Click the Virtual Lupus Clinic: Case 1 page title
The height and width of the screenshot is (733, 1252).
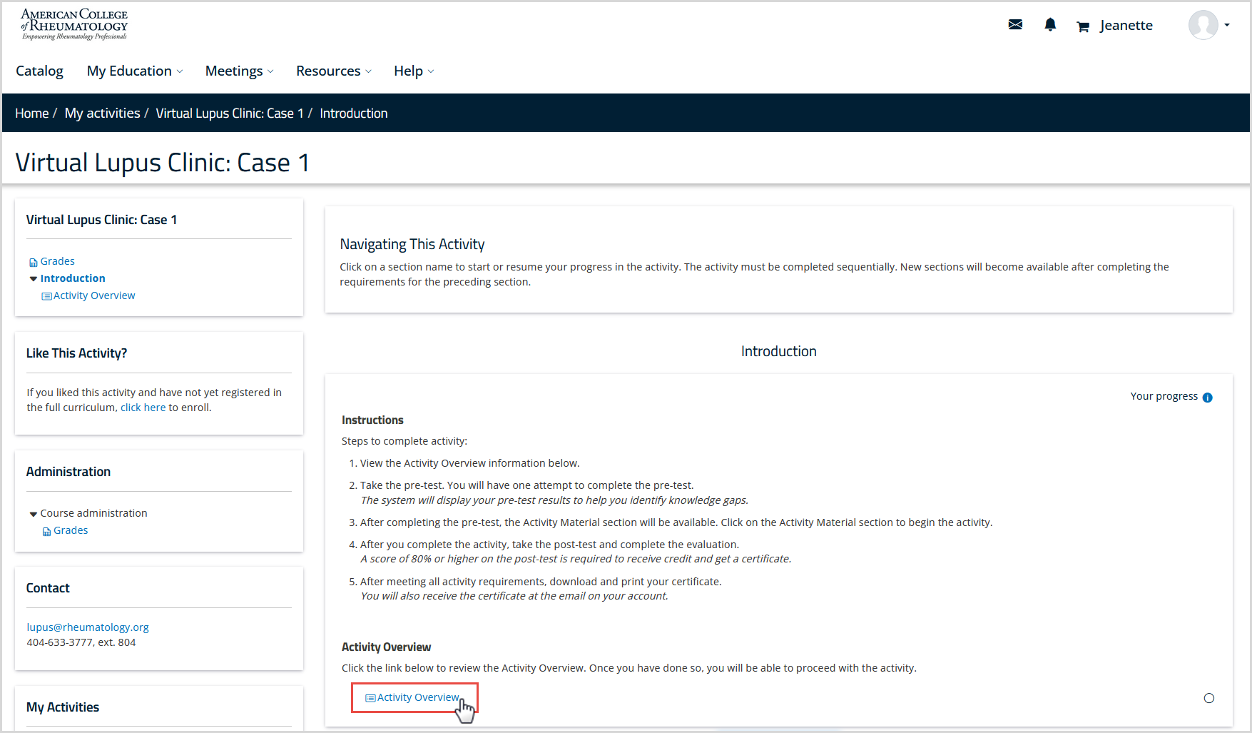tap(163, 163)
